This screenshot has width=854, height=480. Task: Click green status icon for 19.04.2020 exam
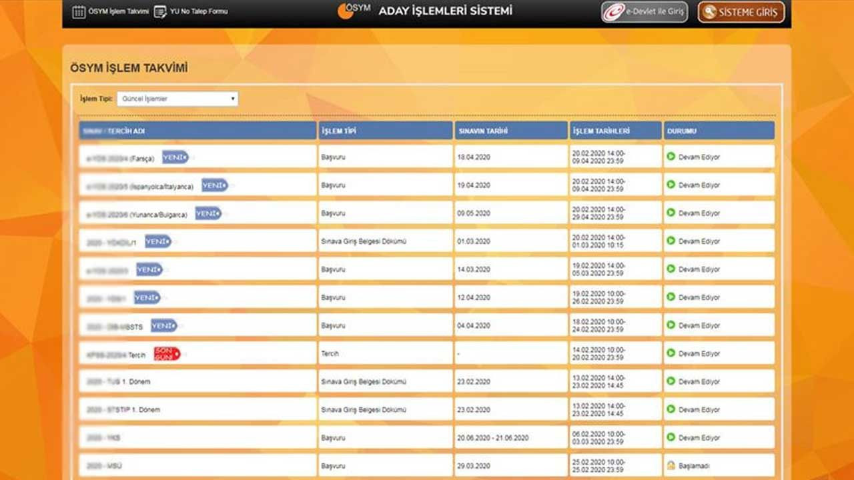[671, 185]
